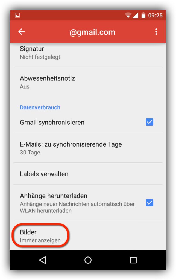The height and width of the screenshot is (280, 176).
Task: Open the Abwesenheitsnotiz setting
Action: click(88, 82)
